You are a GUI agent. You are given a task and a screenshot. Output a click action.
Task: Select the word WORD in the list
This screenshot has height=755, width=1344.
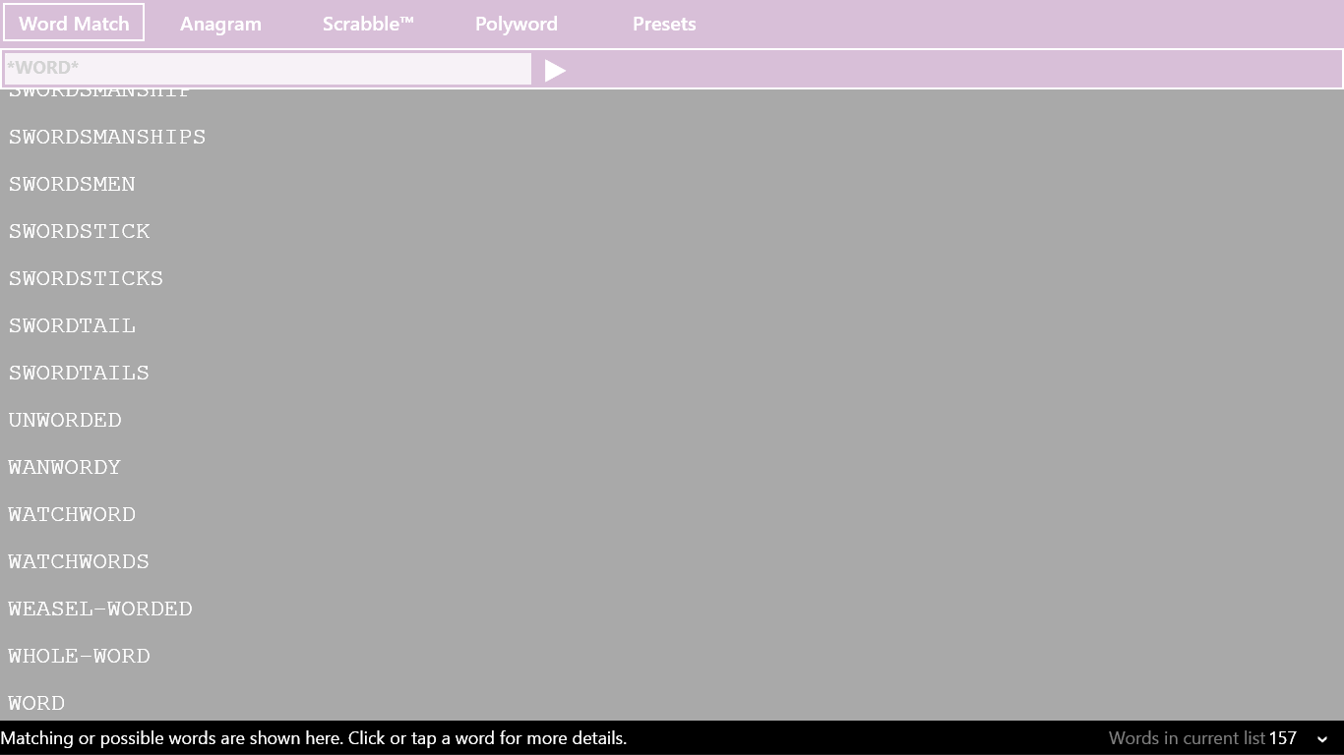pyautogui.click(x=36, y=703)
